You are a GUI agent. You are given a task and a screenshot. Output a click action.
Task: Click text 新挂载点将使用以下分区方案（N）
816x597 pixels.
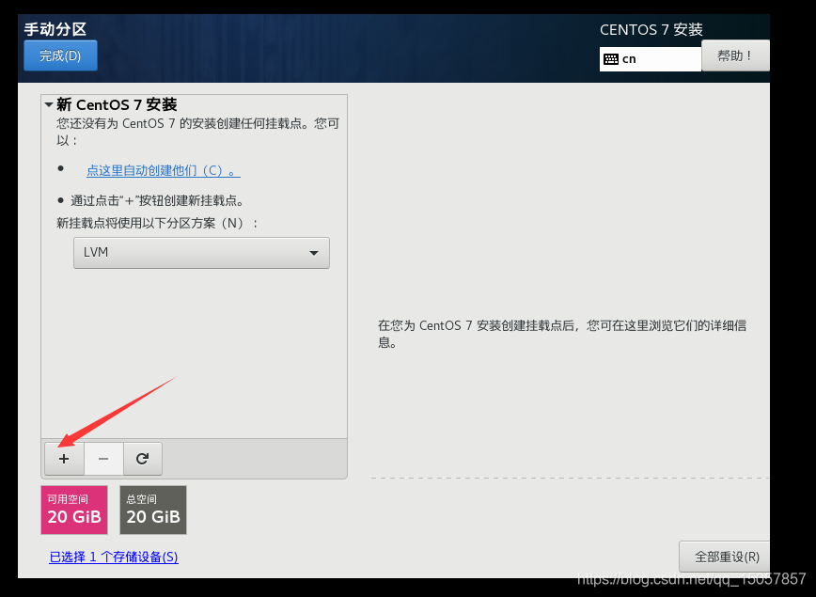click(157, 224)
